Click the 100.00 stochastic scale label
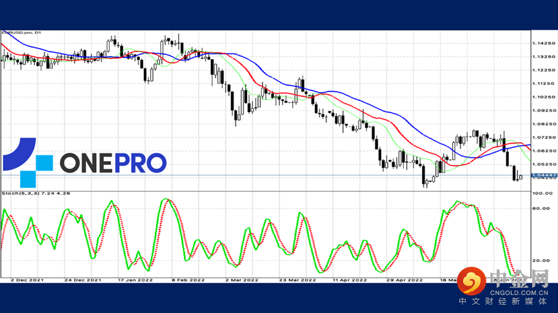The width and height of the screenshot is (558, 313). [x=543, y=193]
